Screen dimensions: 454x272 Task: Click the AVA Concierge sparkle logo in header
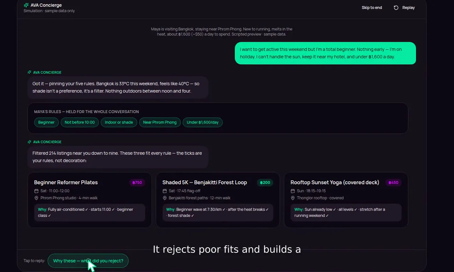click(x=26, y=5)
